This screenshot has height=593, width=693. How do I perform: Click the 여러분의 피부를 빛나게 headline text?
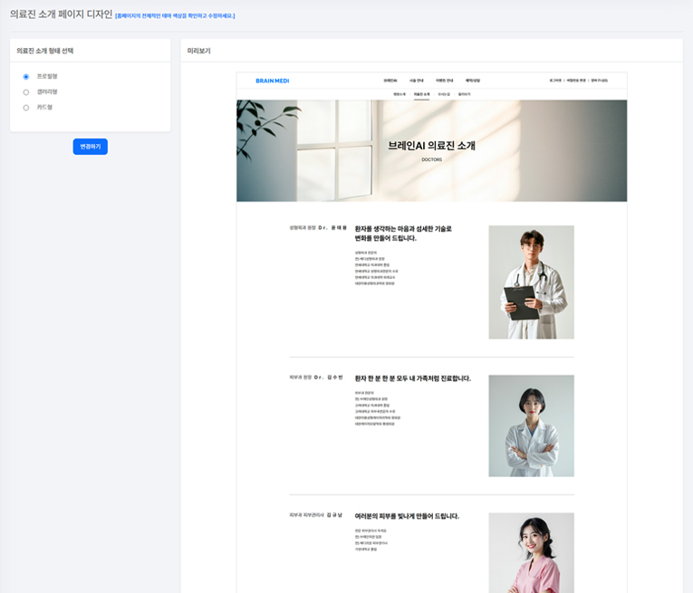pyautogui.click(x=407, y=516)
